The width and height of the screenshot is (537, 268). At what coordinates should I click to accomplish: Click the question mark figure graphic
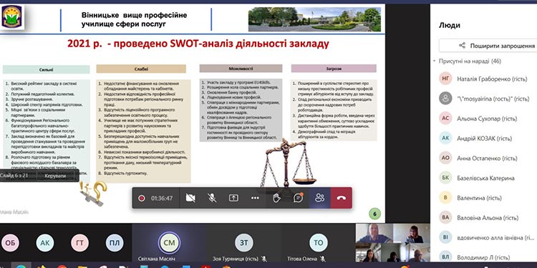click(94, 193)
